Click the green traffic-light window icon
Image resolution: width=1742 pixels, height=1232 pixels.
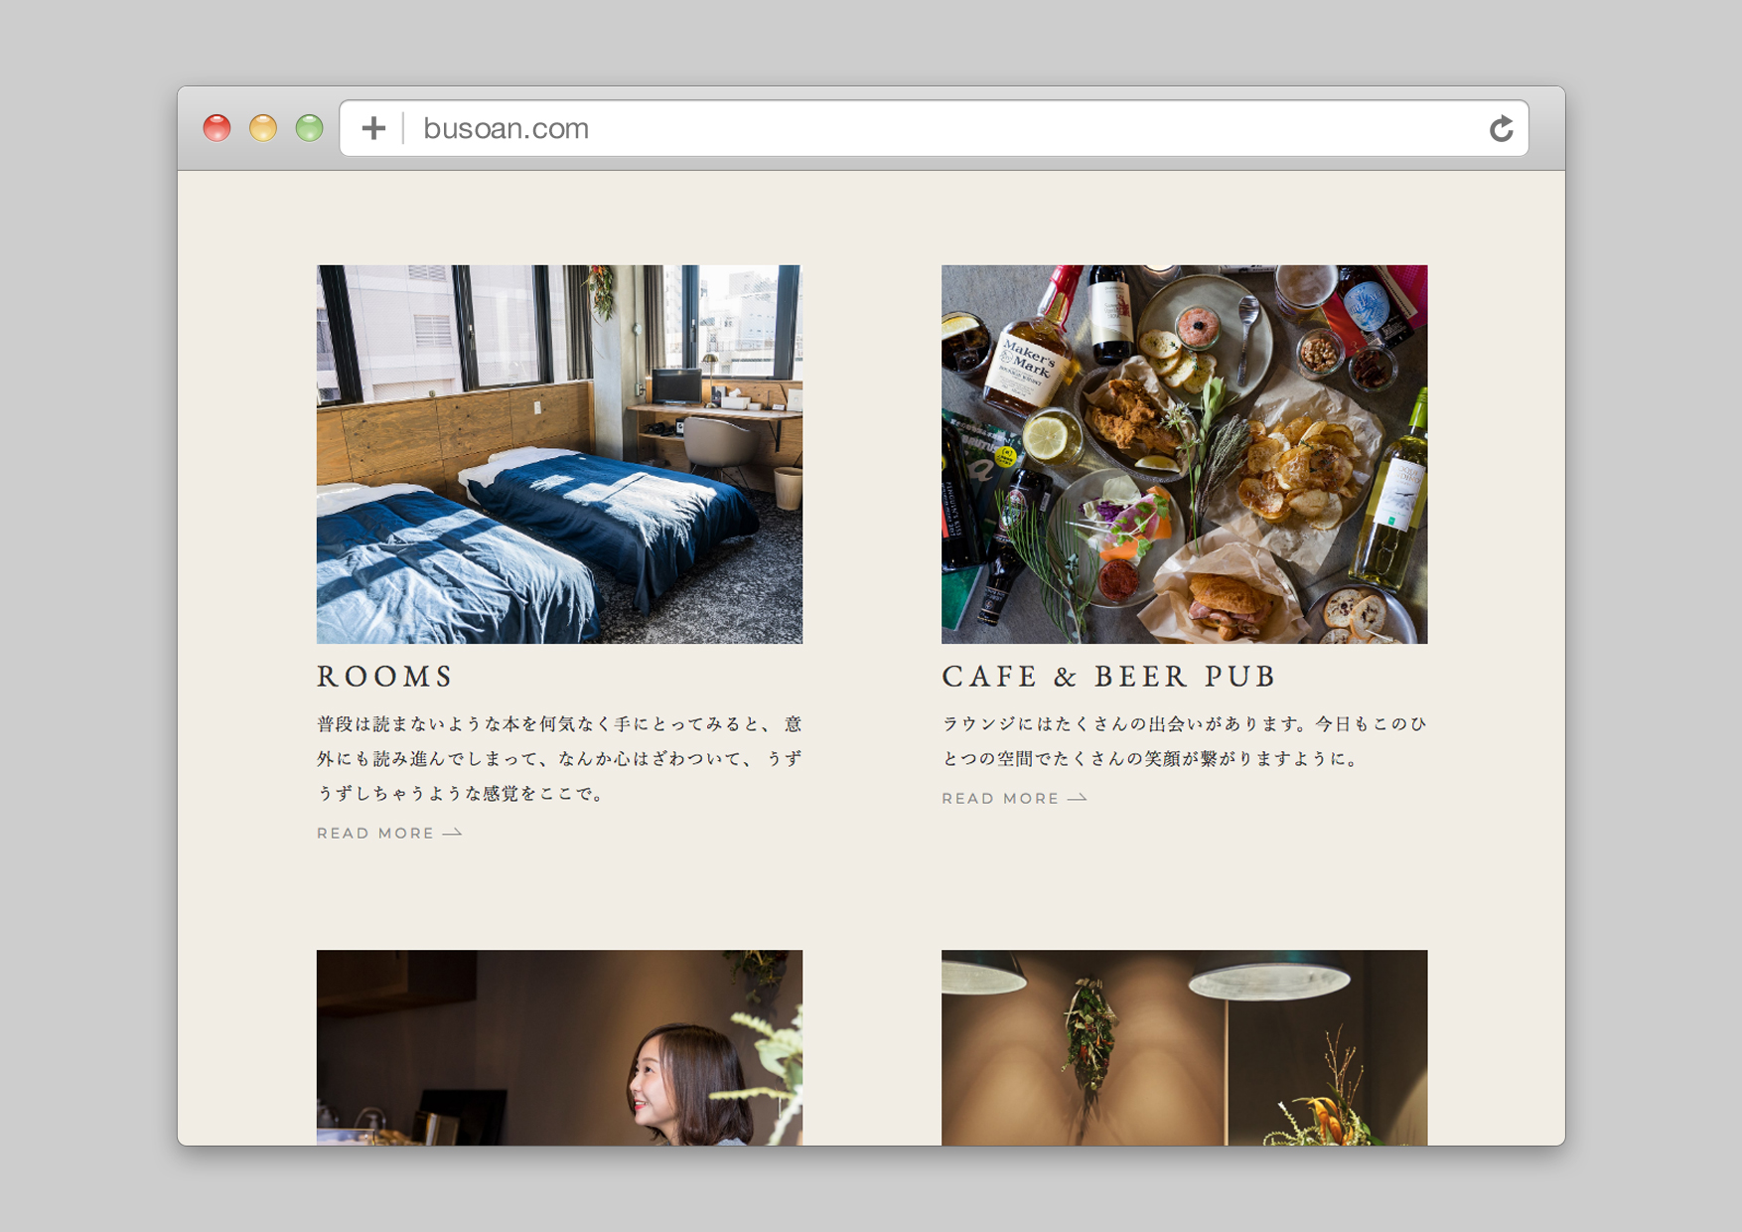[309, 127]
